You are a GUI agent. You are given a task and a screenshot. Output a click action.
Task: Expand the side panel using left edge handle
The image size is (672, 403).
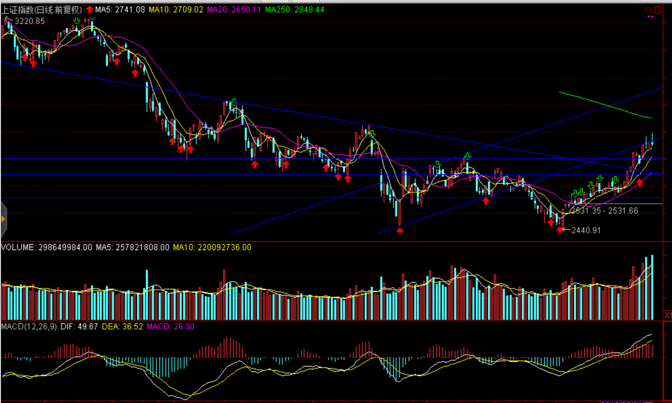pyautogui.click(x=3, y=220)
